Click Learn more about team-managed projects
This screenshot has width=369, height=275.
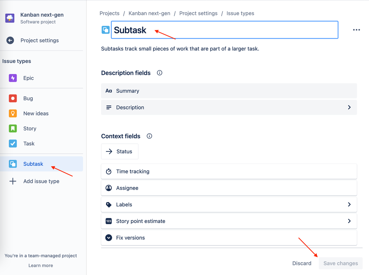pyautogui.click(x=41, y=265)
